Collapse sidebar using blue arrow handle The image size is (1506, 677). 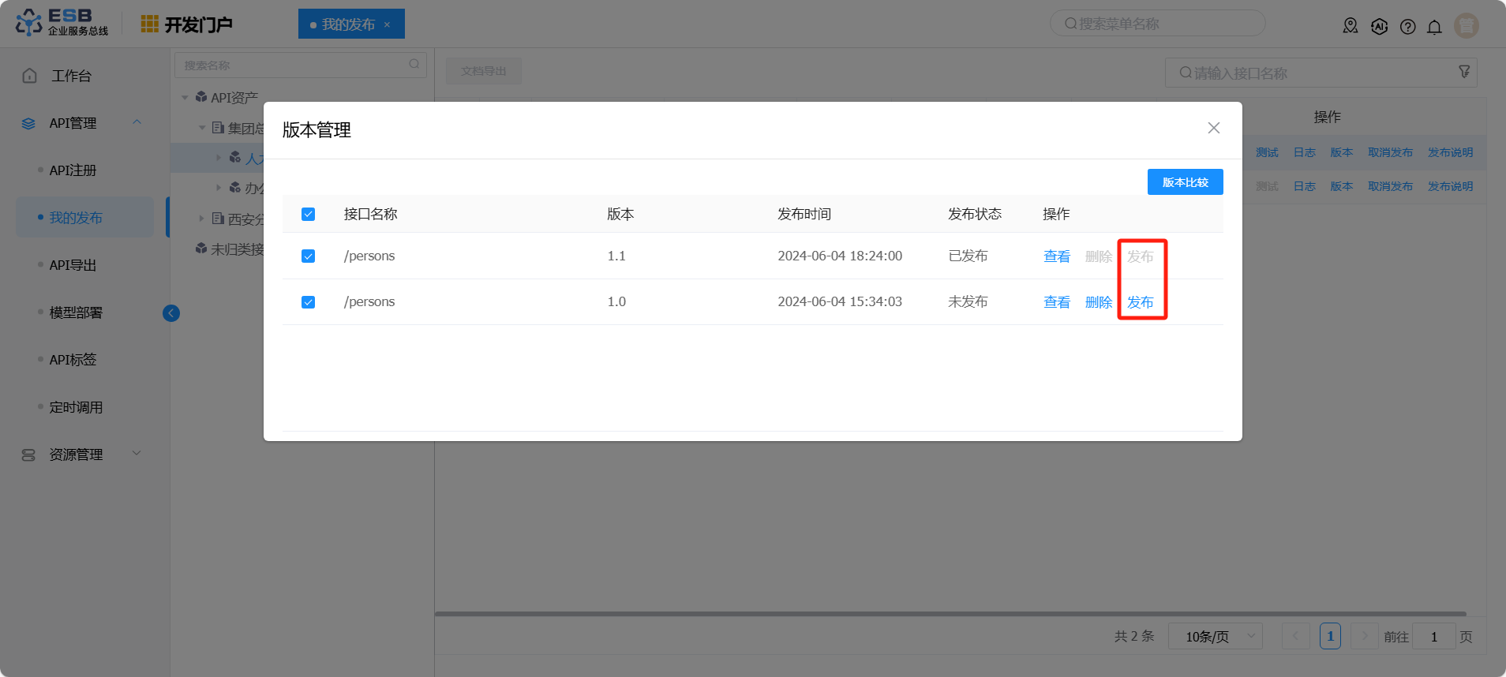pyautogui.click(x=171, y=313)
